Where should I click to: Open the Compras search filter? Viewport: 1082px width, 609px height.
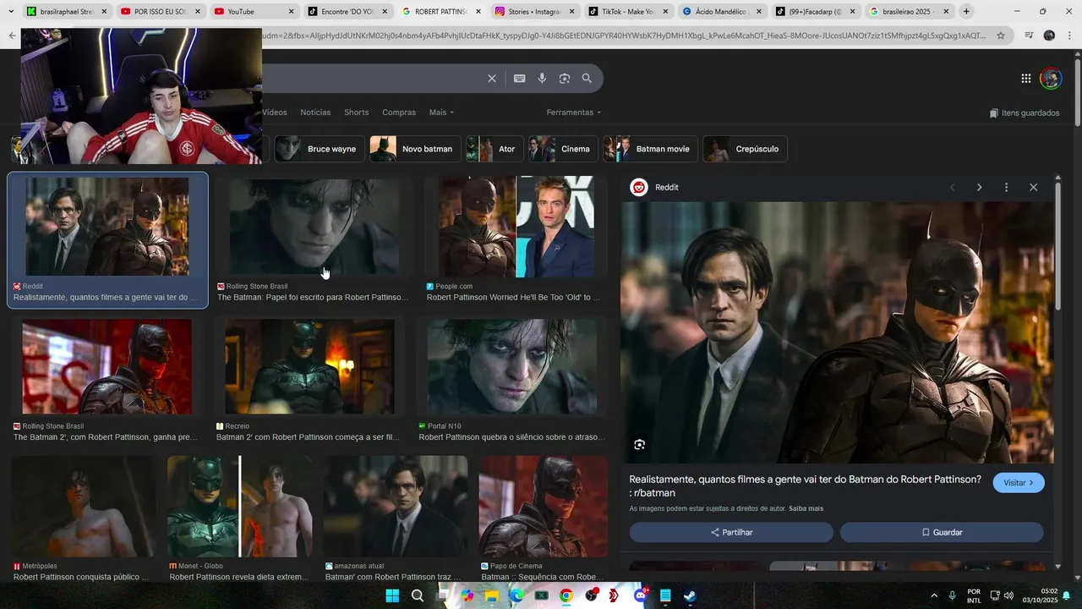(x=399, y=112)
